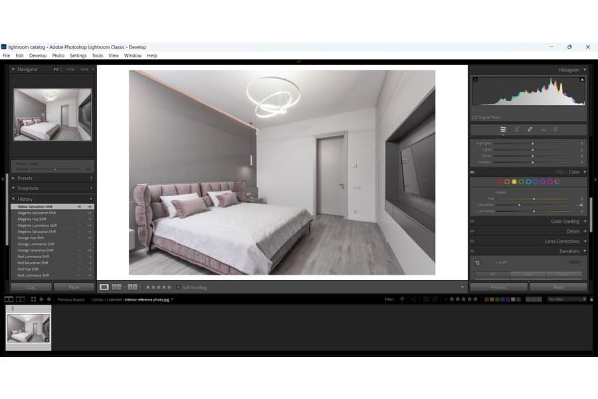Toggle Lens Corrections panel visibility eye
The image size is (598, 399).
[x=472, y=241]
